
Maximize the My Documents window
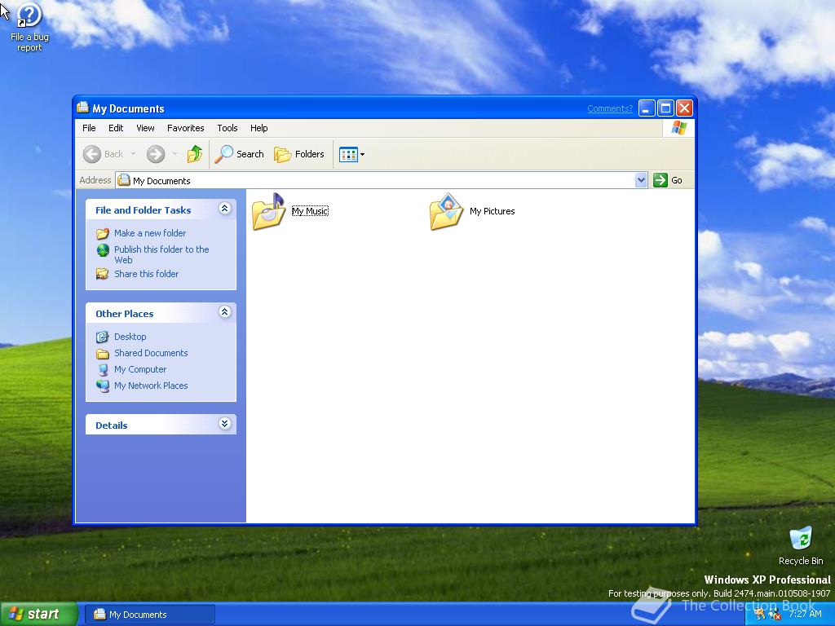pyautogui.click(x=665, y=108)
